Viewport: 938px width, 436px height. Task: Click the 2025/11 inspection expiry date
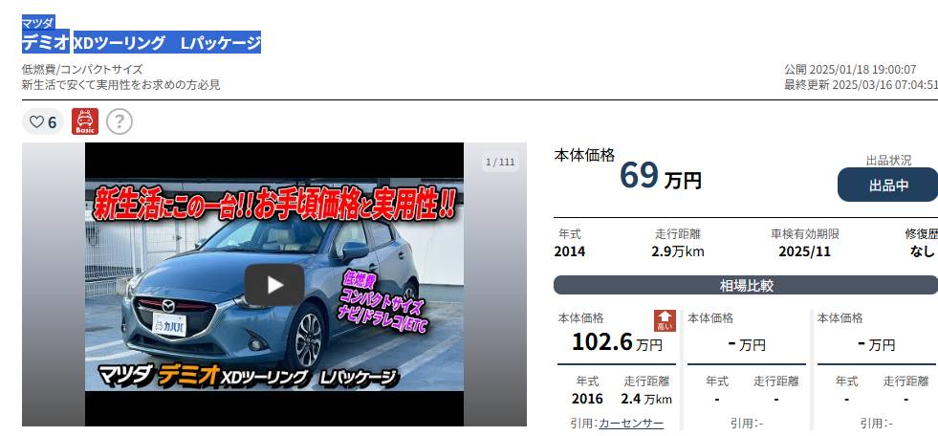coord(804,251)
